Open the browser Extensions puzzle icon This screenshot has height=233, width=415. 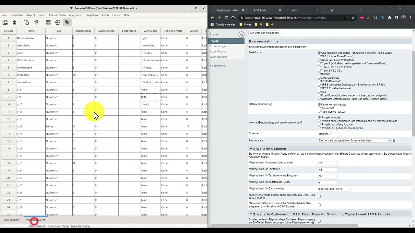tap(389, 18)
